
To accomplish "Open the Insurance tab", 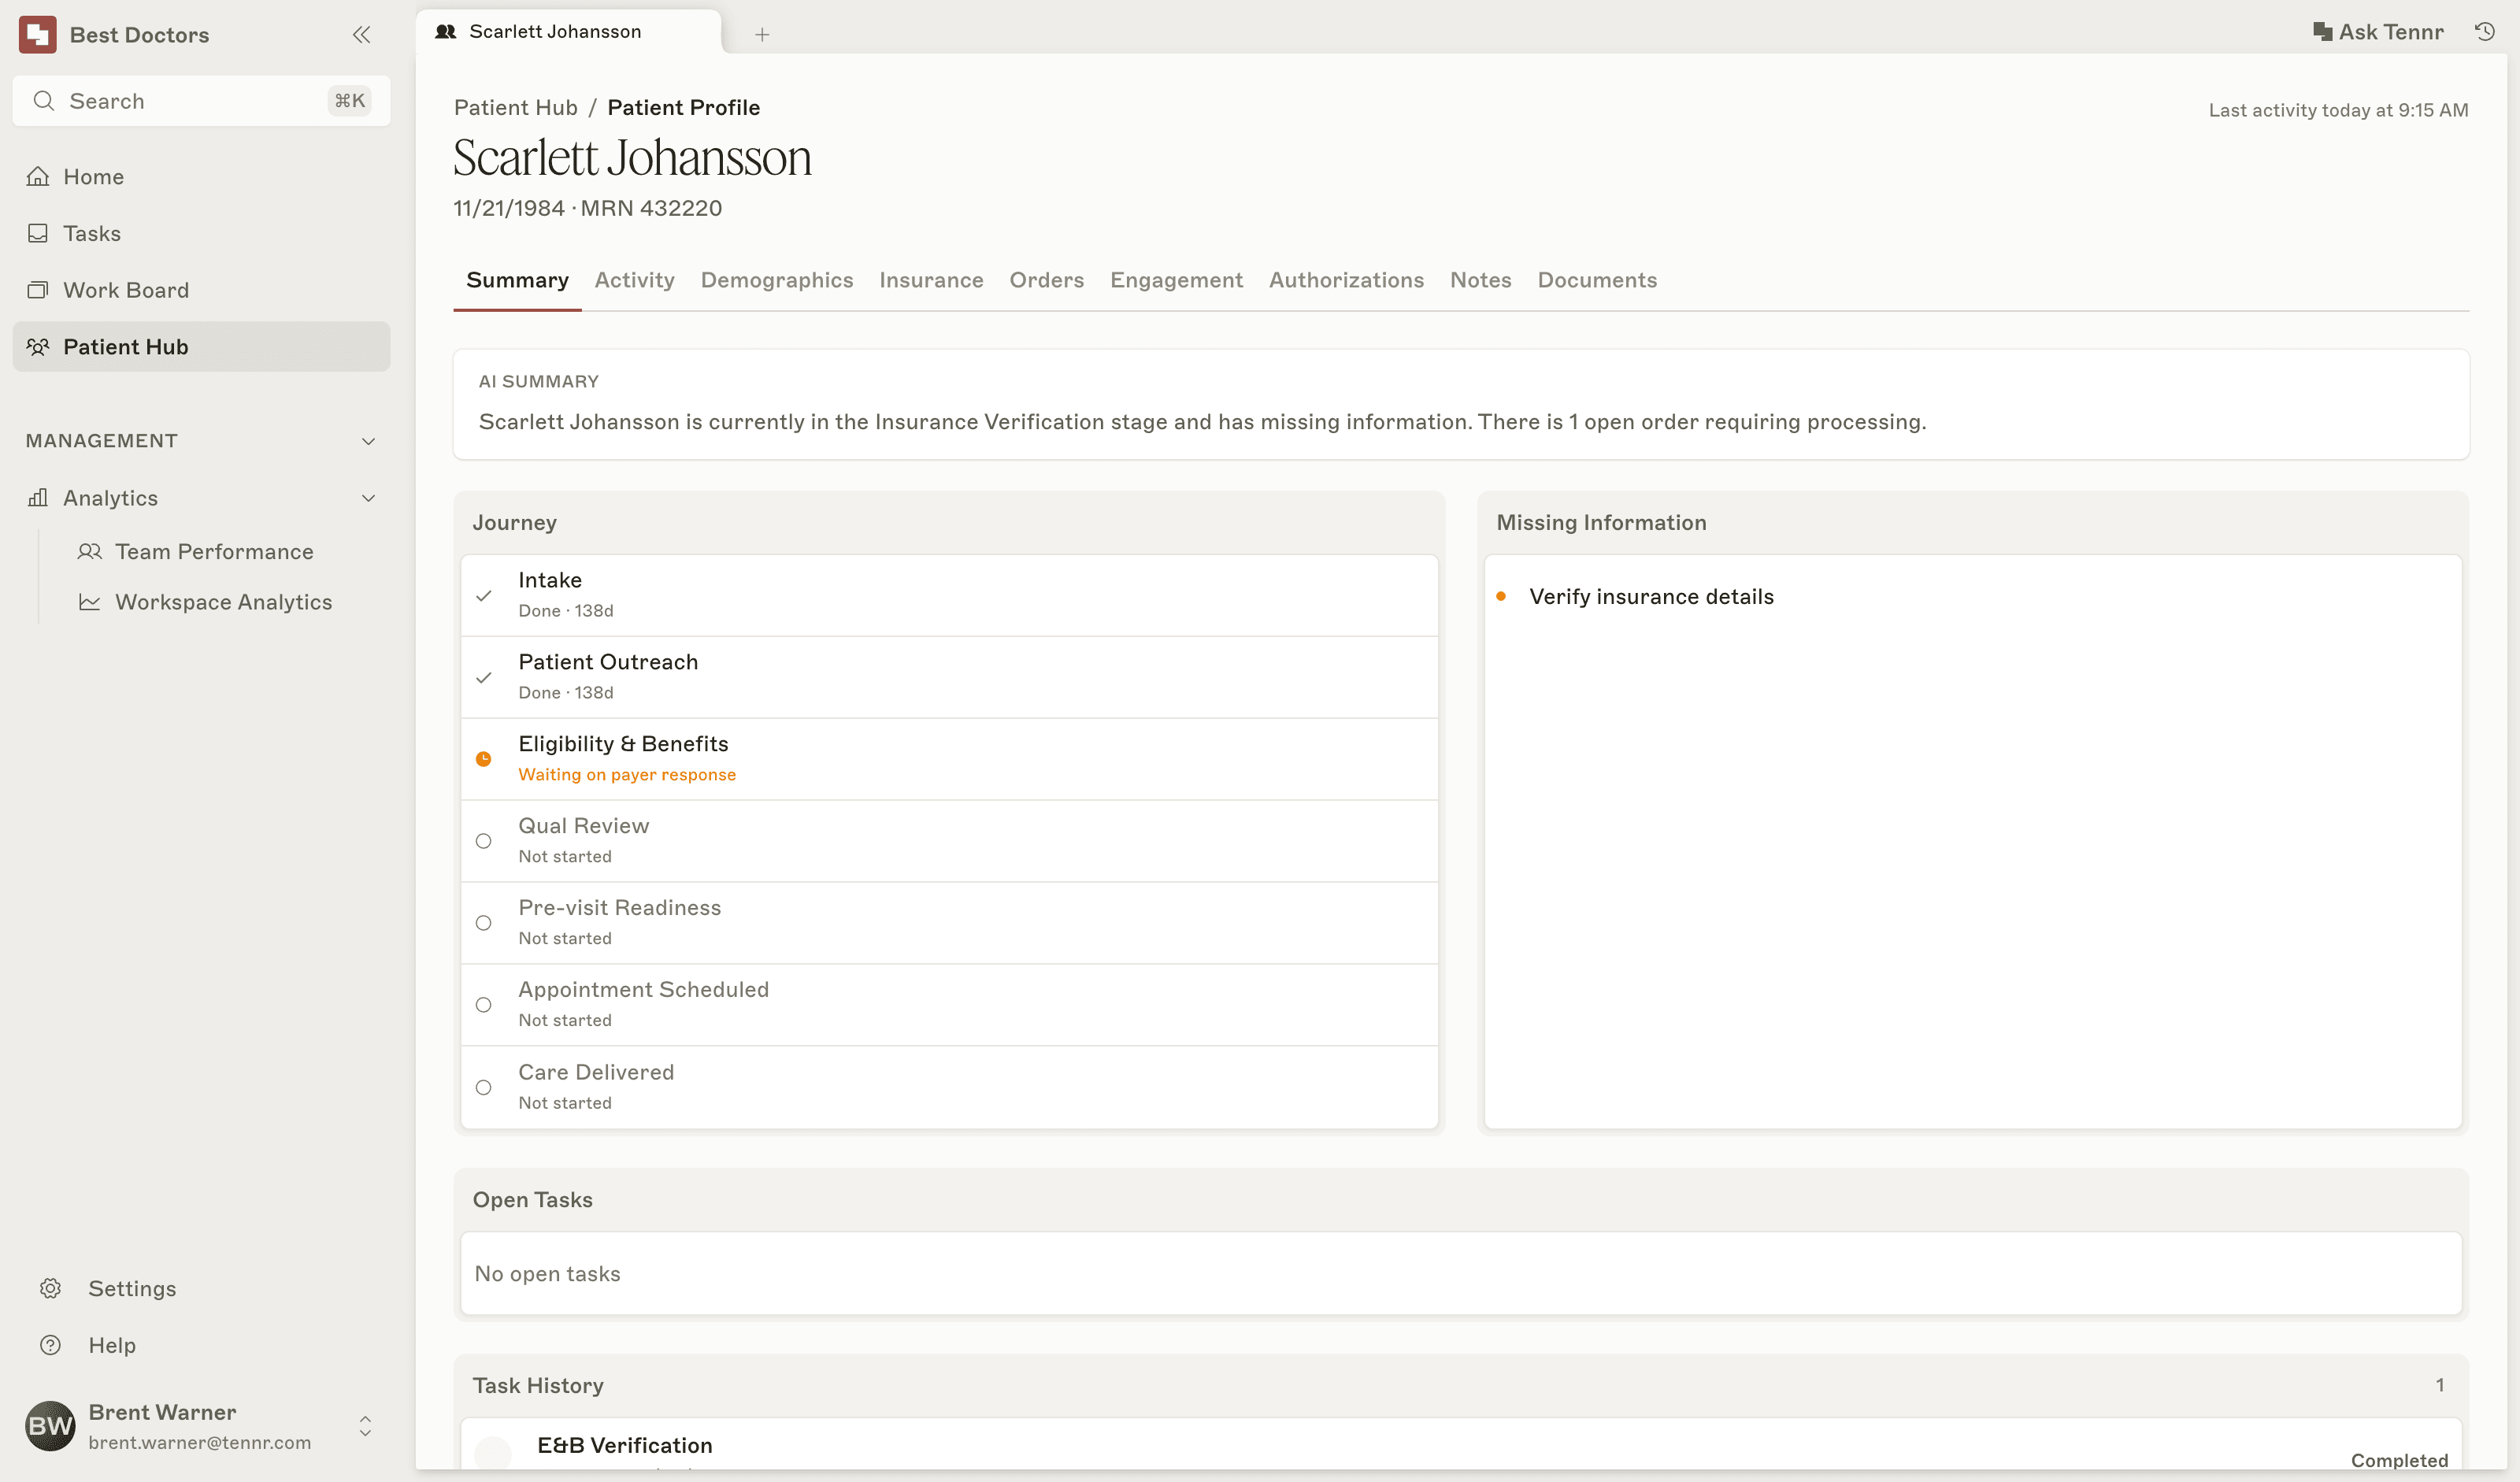I will pos(931,280).
